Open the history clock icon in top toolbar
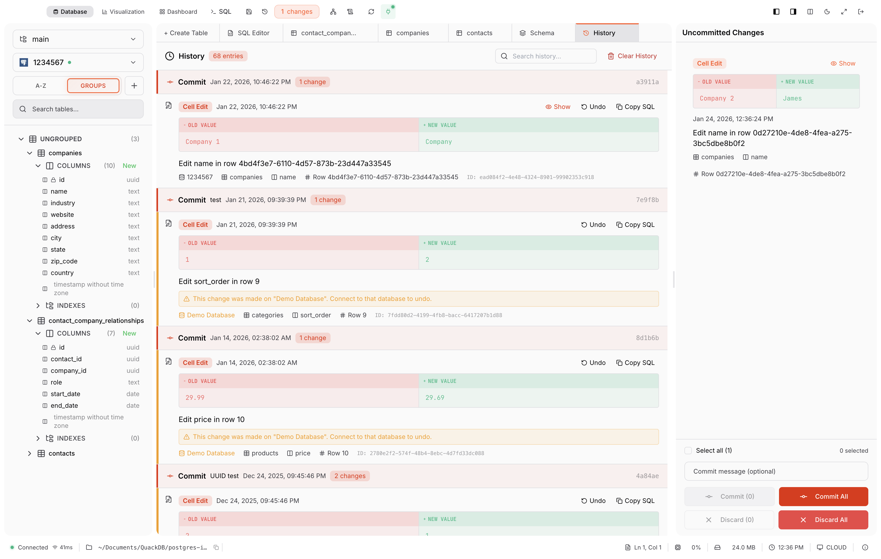881x559 pixels. click(x=265, y=12)
